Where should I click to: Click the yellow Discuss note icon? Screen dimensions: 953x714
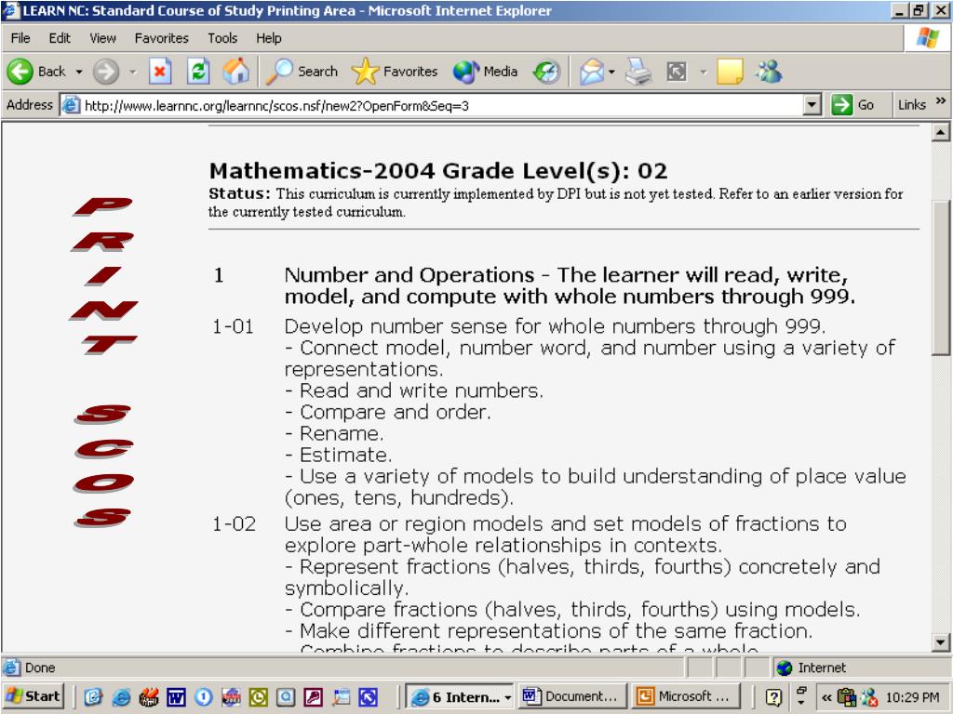[x=730, y=72]
